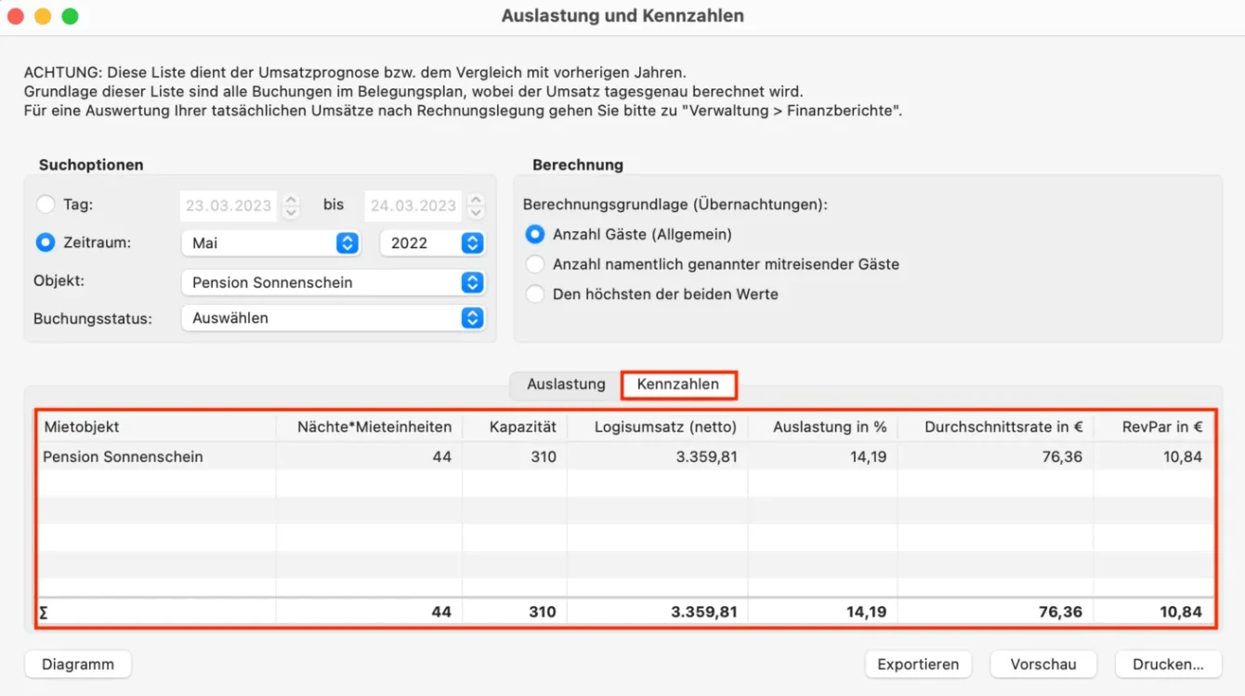The height and width of the screenshot is (696, 1245).
Task: Click the 76,36 value in Pension Sonnenschein row
Action: pyautogui.click(x=1063, y=456)
